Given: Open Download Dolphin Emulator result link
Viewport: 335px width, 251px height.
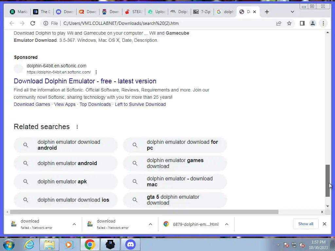Looking at the screenshot, I should [85, 81].
